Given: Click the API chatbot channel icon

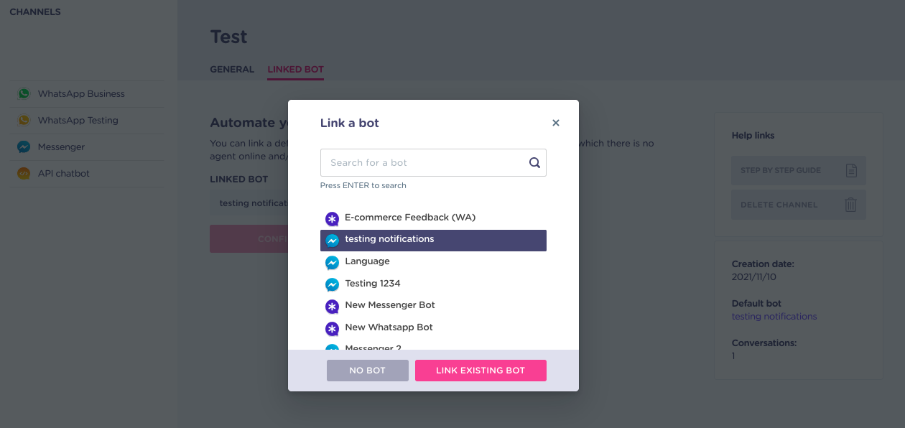Looking at the screenshot, I should point(24,173).
